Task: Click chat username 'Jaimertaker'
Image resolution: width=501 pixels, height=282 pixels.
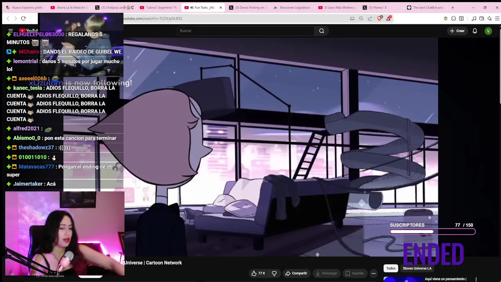Action: [x=28, y=184]
